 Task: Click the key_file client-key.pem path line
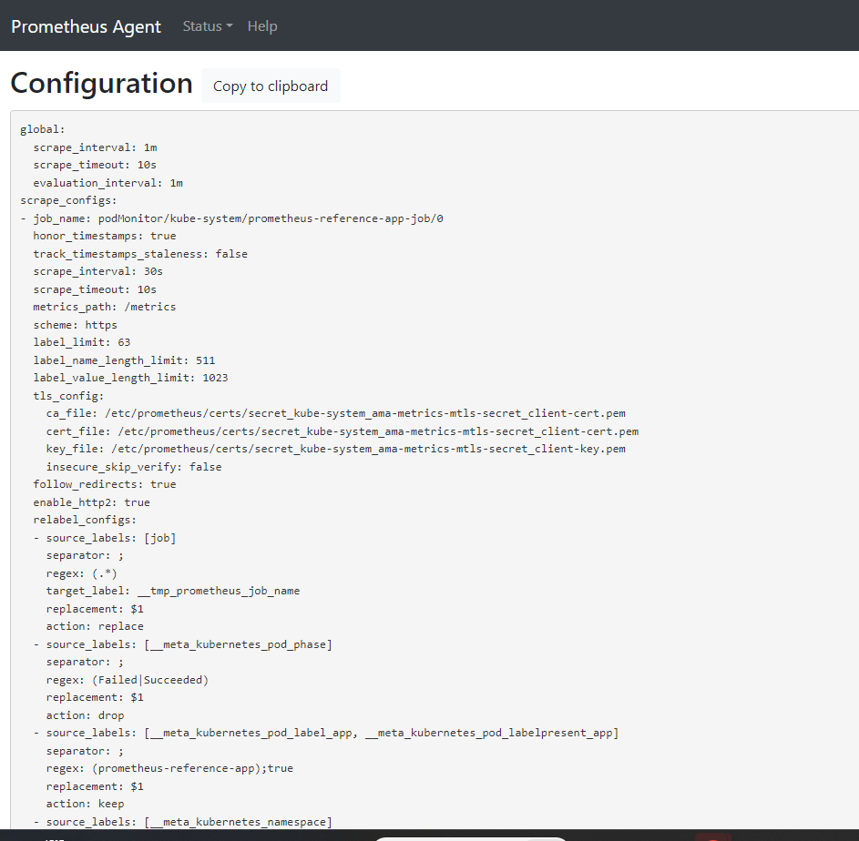tap(336, 449)
